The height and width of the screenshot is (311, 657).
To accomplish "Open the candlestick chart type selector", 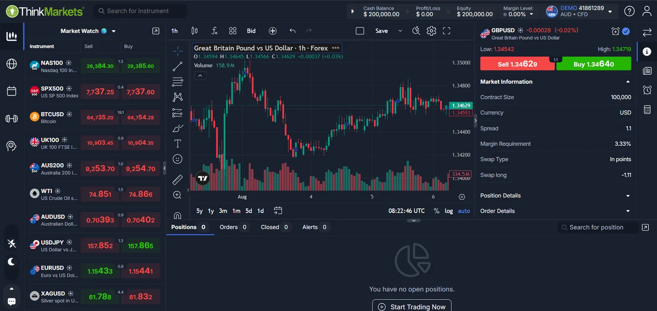I will 195,31.
